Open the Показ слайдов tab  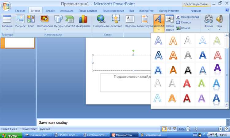click(88, 11)
